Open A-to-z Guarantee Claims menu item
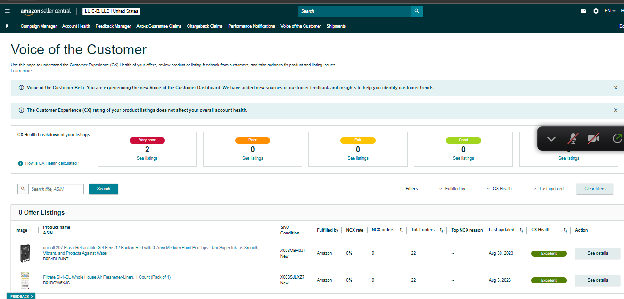 (x=159, y=26)
